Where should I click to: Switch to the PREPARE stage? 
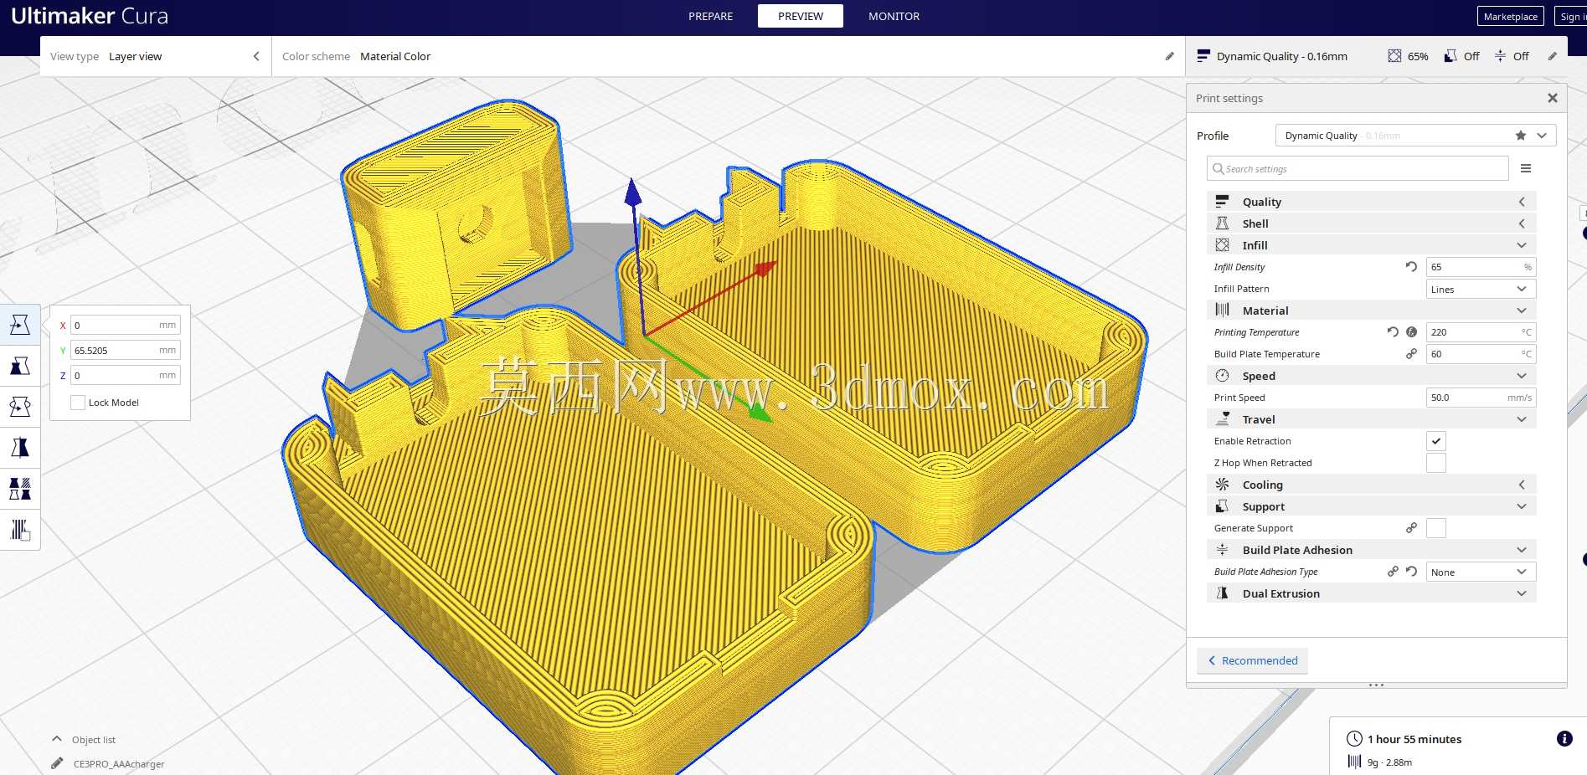tap(710, 16)
